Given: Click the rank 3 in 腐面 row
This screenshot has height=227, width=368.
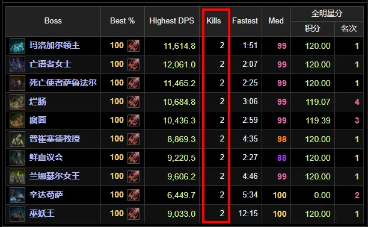Looking at the screenshot, I should point(357,120).
